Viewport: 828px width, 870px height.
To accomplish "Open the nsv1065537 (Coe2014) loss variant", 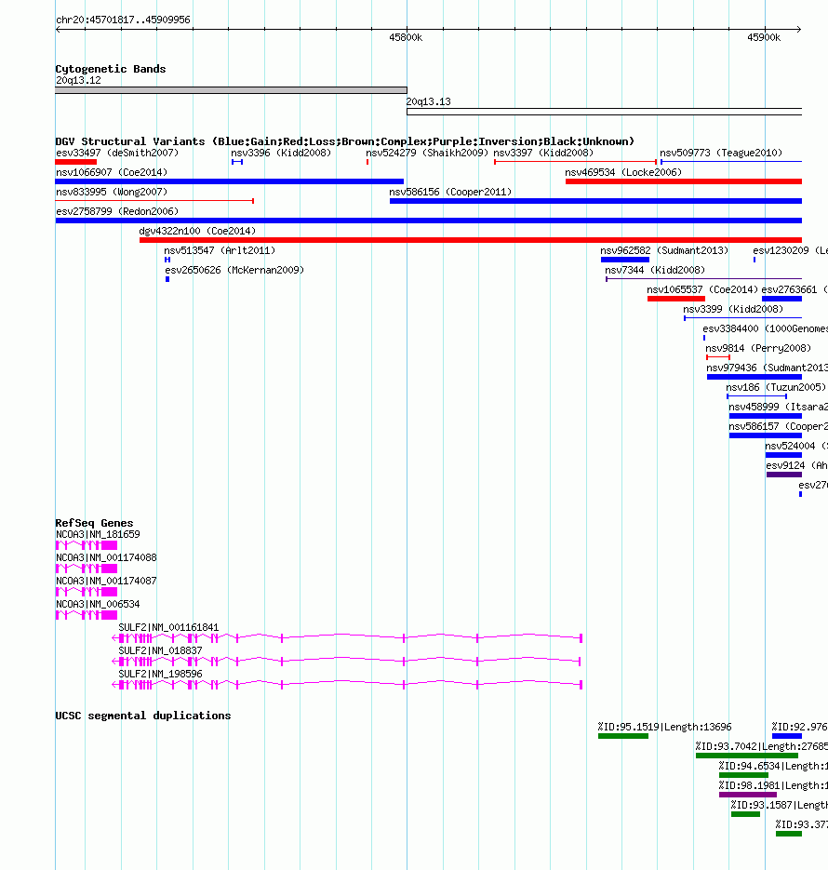I will pyautogui.click(x=676, y=299).
